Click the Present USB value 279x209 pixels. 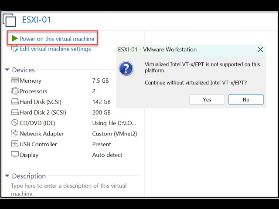[x=102, y=144]
